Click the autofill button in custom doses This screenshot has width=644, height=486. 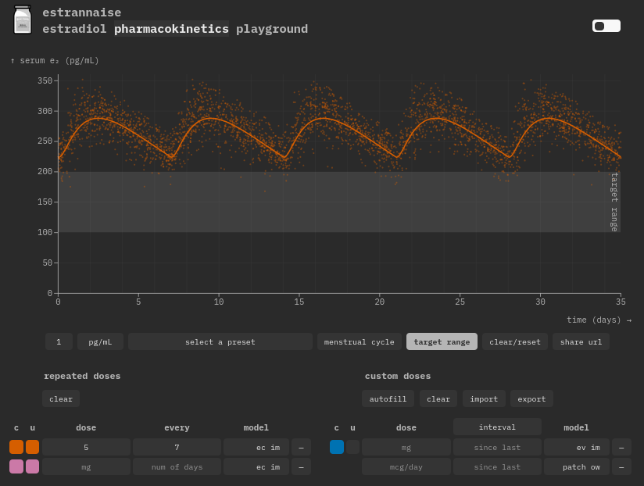coord(388,398)
